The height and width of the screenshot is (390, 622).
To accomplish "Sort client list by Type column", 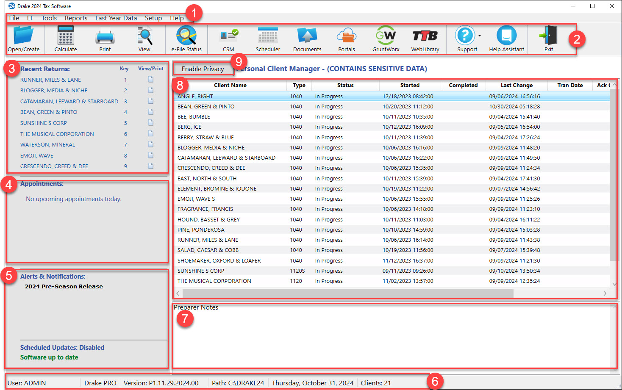I will (x=299, y=85).
